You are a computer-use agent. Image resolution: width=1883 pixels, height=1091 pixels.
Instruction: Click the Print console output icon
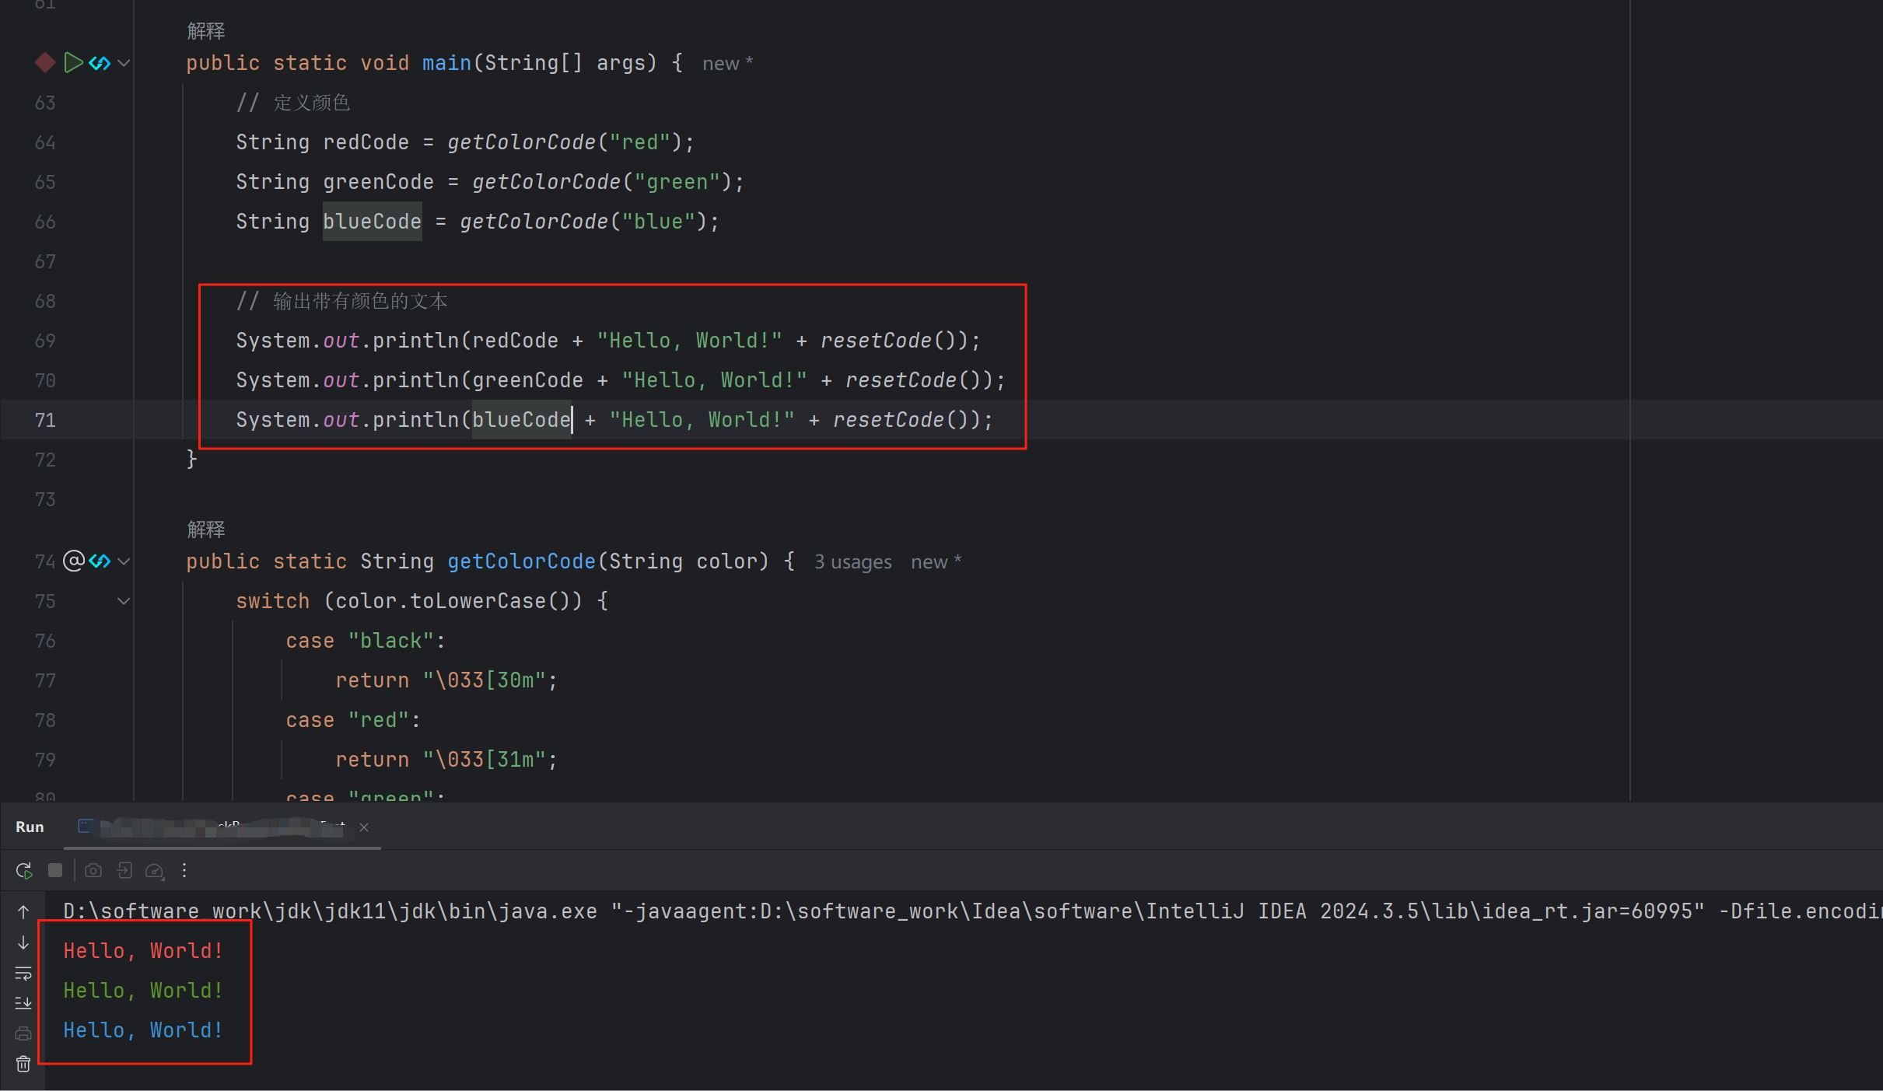pyautogui.click(x=23, y=1033)
